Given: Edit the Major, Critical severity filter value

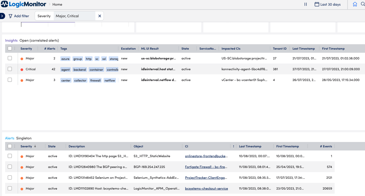Looking at the screenshot, I should [x=74, y=16].
